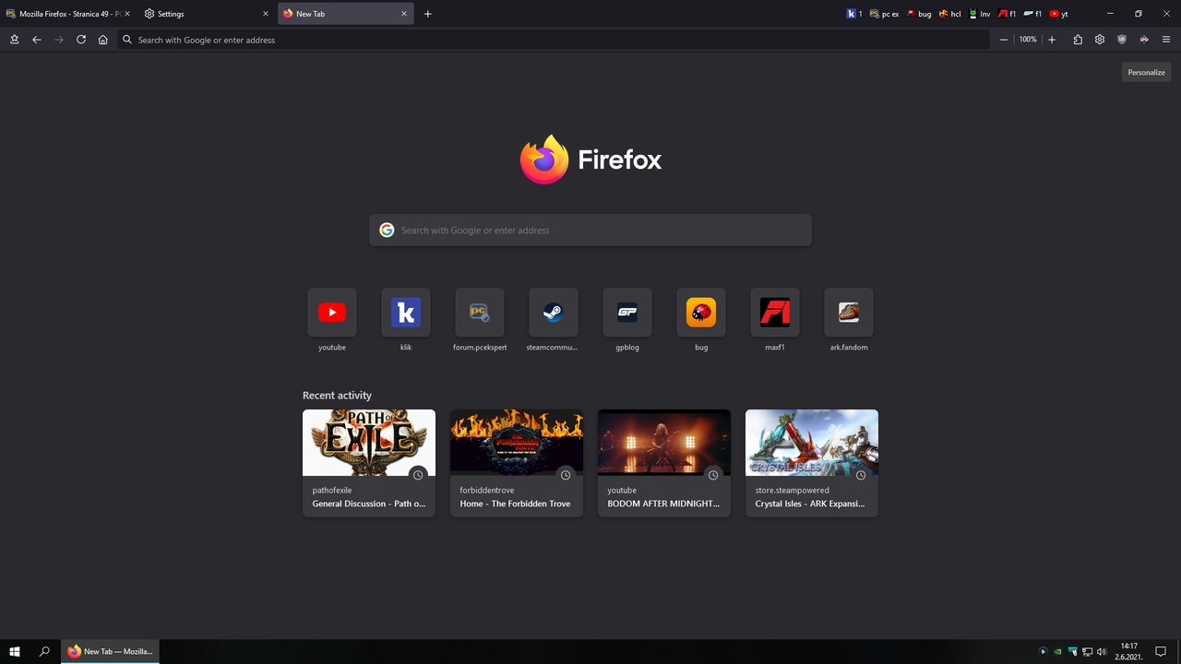
Task: Open the ark.fandom shortcut tile
Action: click(x=849, y=313)
